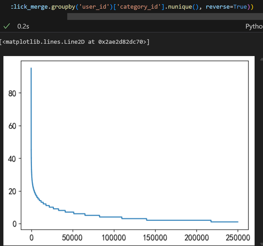Click the 0.2s execution time label

click(23, 26)
